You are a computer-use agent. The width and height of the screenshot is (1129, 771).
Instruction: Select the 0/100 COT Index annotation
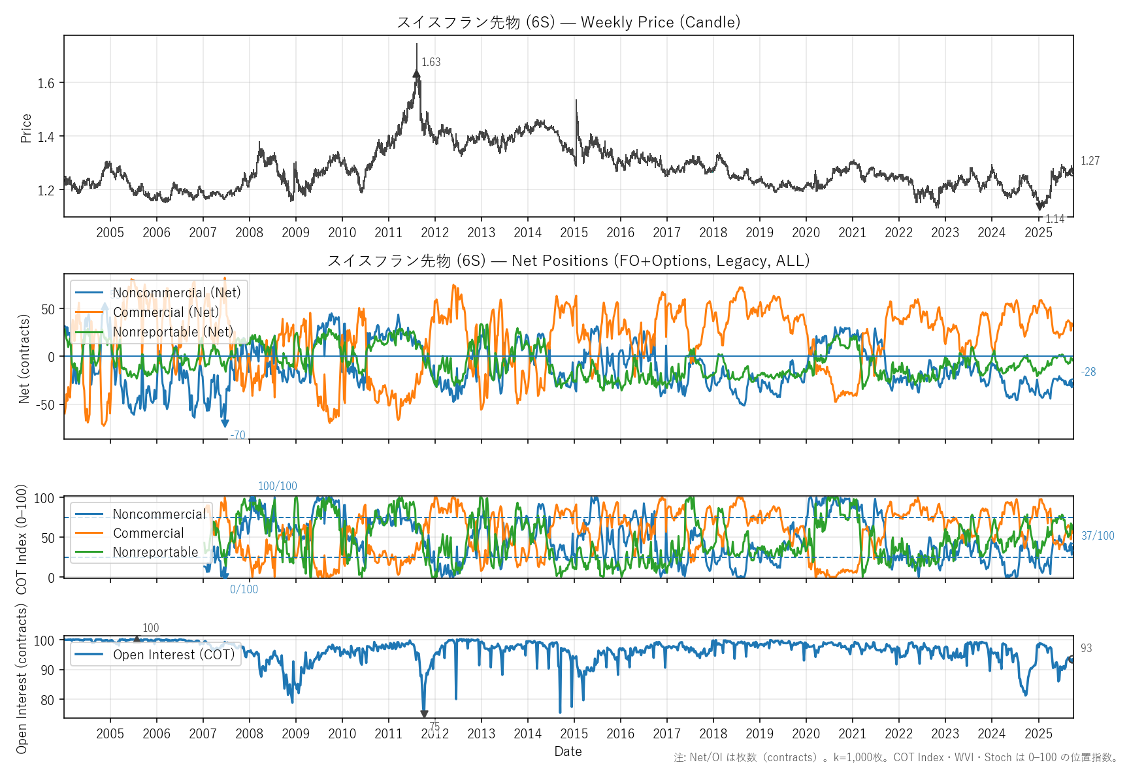(x=244, y=589)
